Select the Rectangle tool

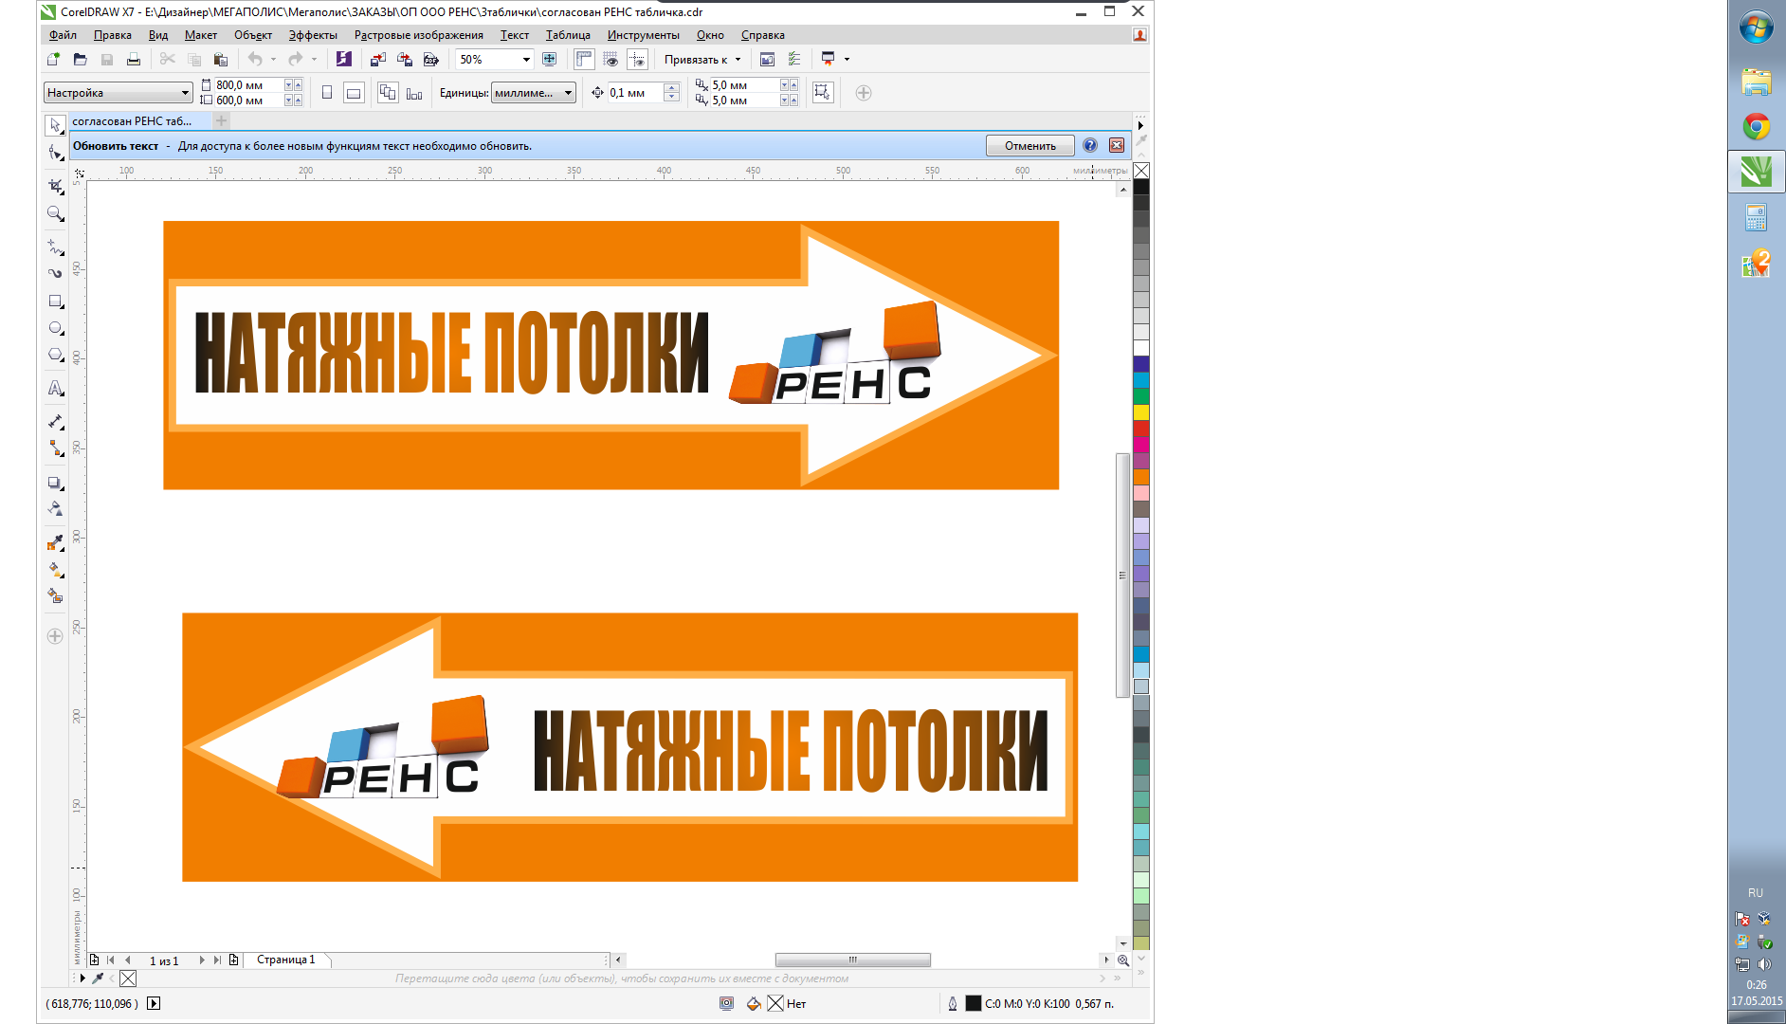click(x=55, y=302)
